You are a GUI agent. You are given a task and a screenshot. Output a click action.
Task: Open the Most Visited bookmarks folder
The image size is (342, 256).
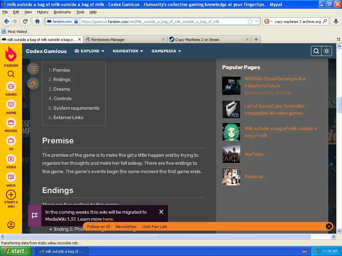click(14, 32)
